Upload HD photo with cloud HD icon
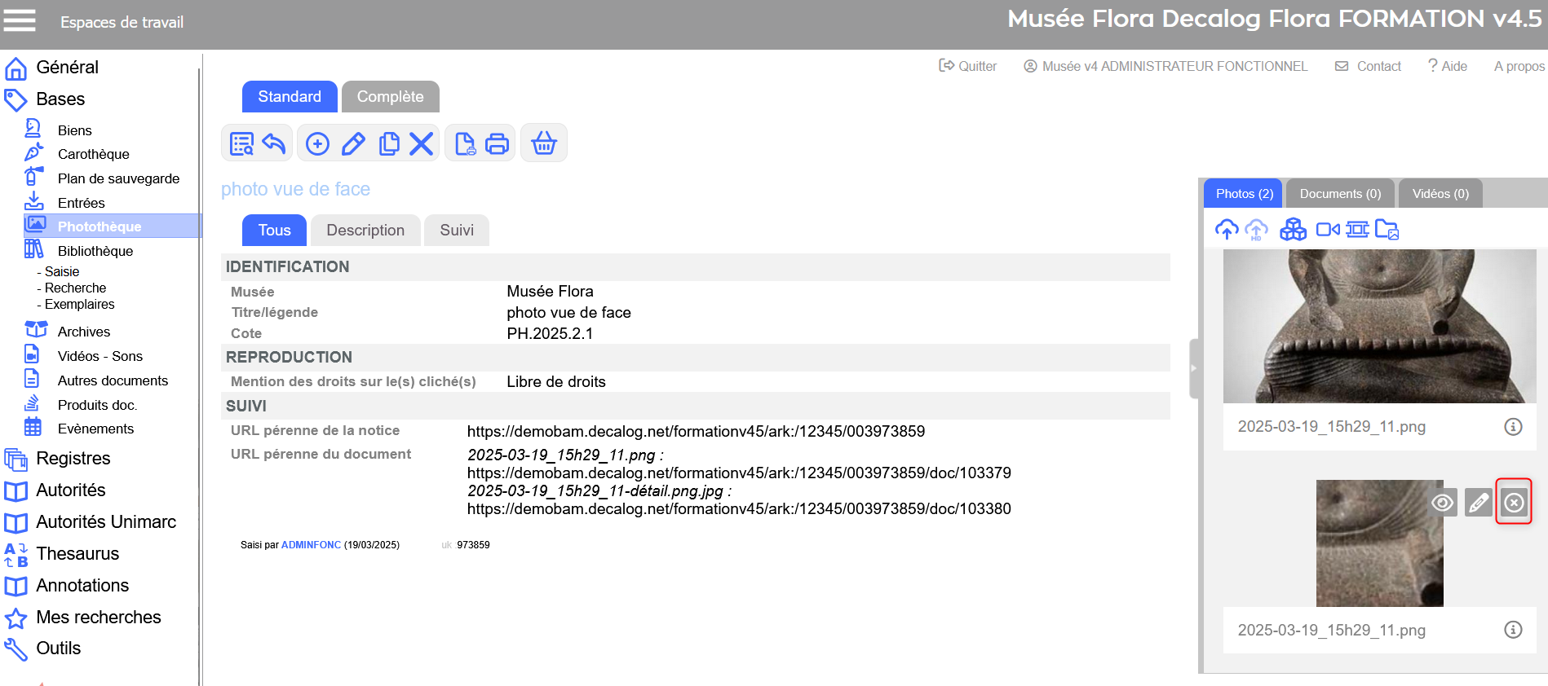The image size is (1548, 686). (x=1257, y=230)
